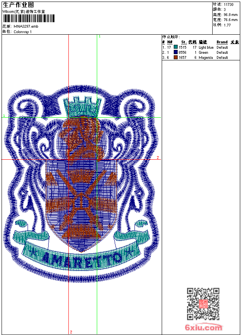Screen dimensions: 241x335
Task: Click the 停止顺序 heading
Action: coord(171,37)
